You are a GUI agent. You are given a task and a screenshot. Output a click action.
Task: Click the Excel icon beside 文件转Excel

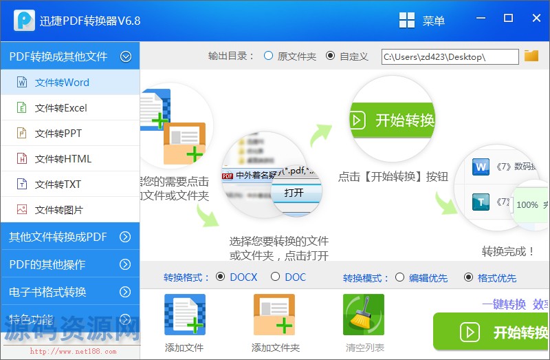22,107
